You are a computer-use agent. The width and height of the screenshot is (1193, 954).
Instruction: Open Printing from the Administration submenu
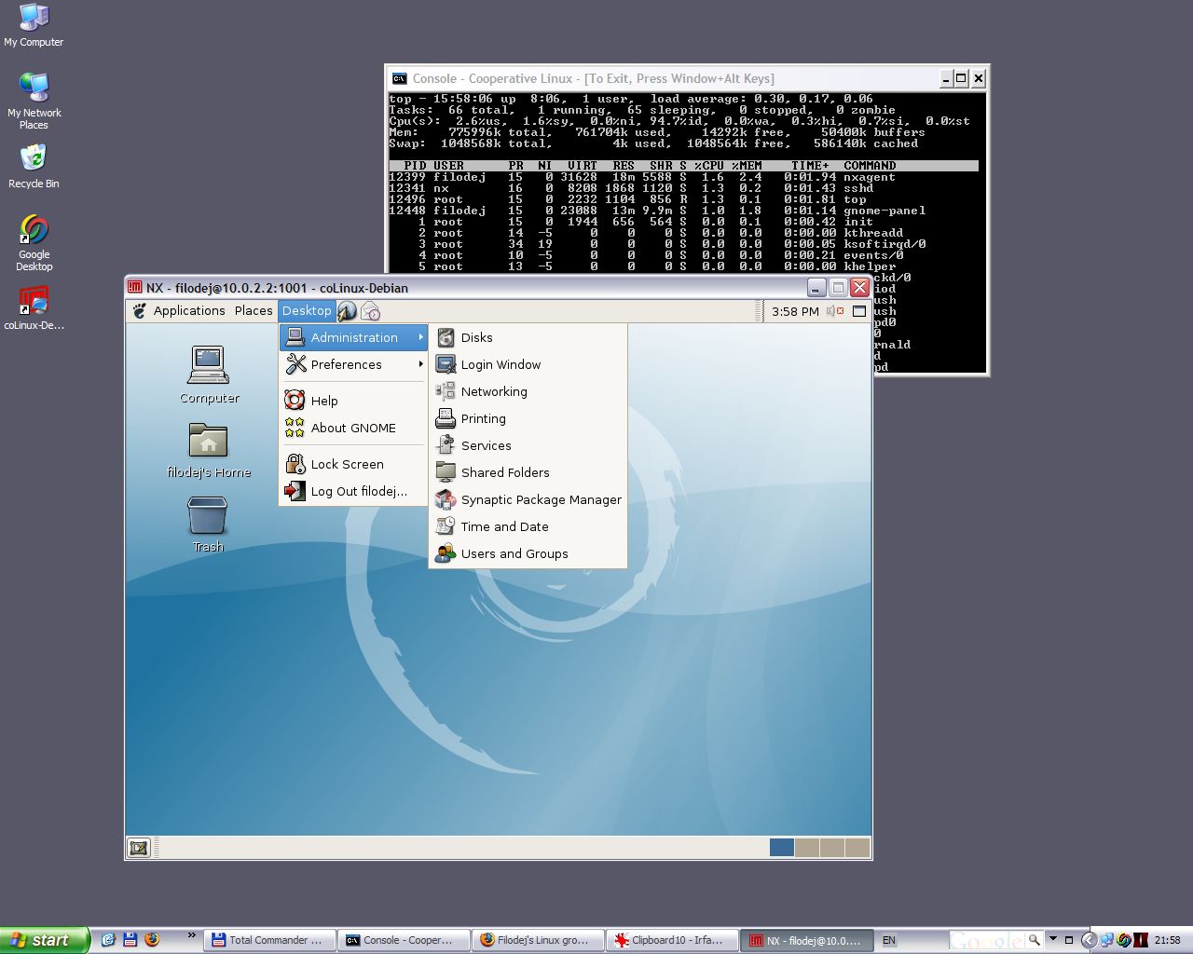(528, 418)
